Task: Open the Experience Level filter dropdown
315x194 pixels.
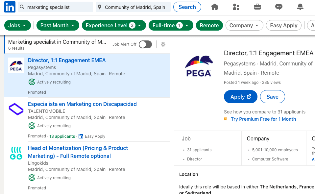Action: 114,26
